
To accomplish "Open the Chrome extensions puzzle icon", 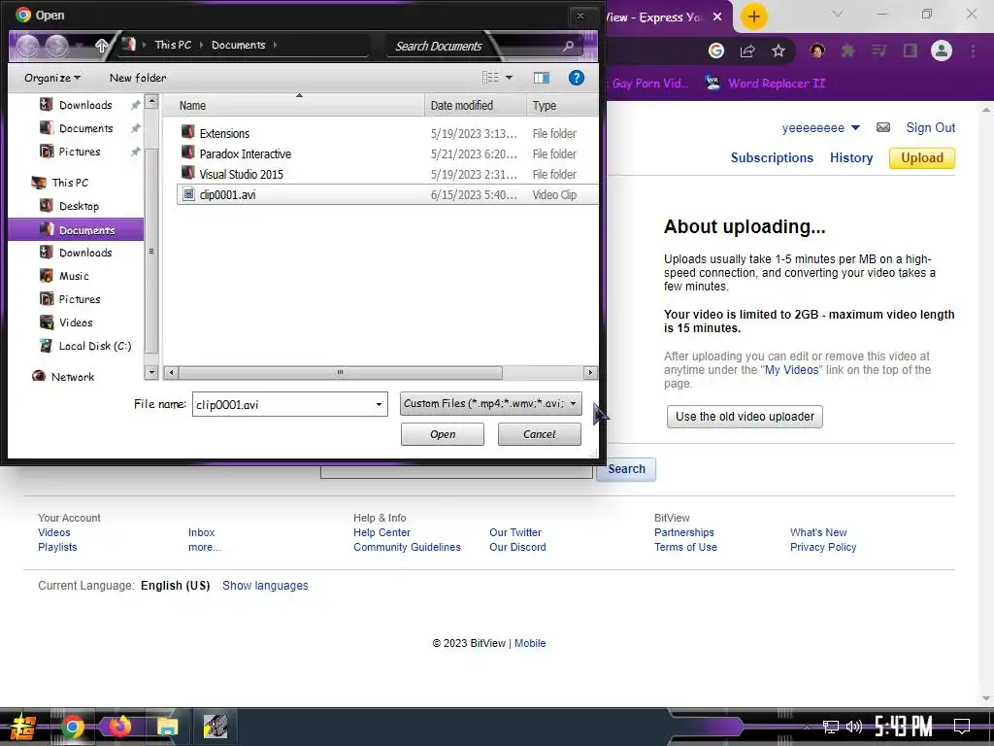I will coord(847,51).
